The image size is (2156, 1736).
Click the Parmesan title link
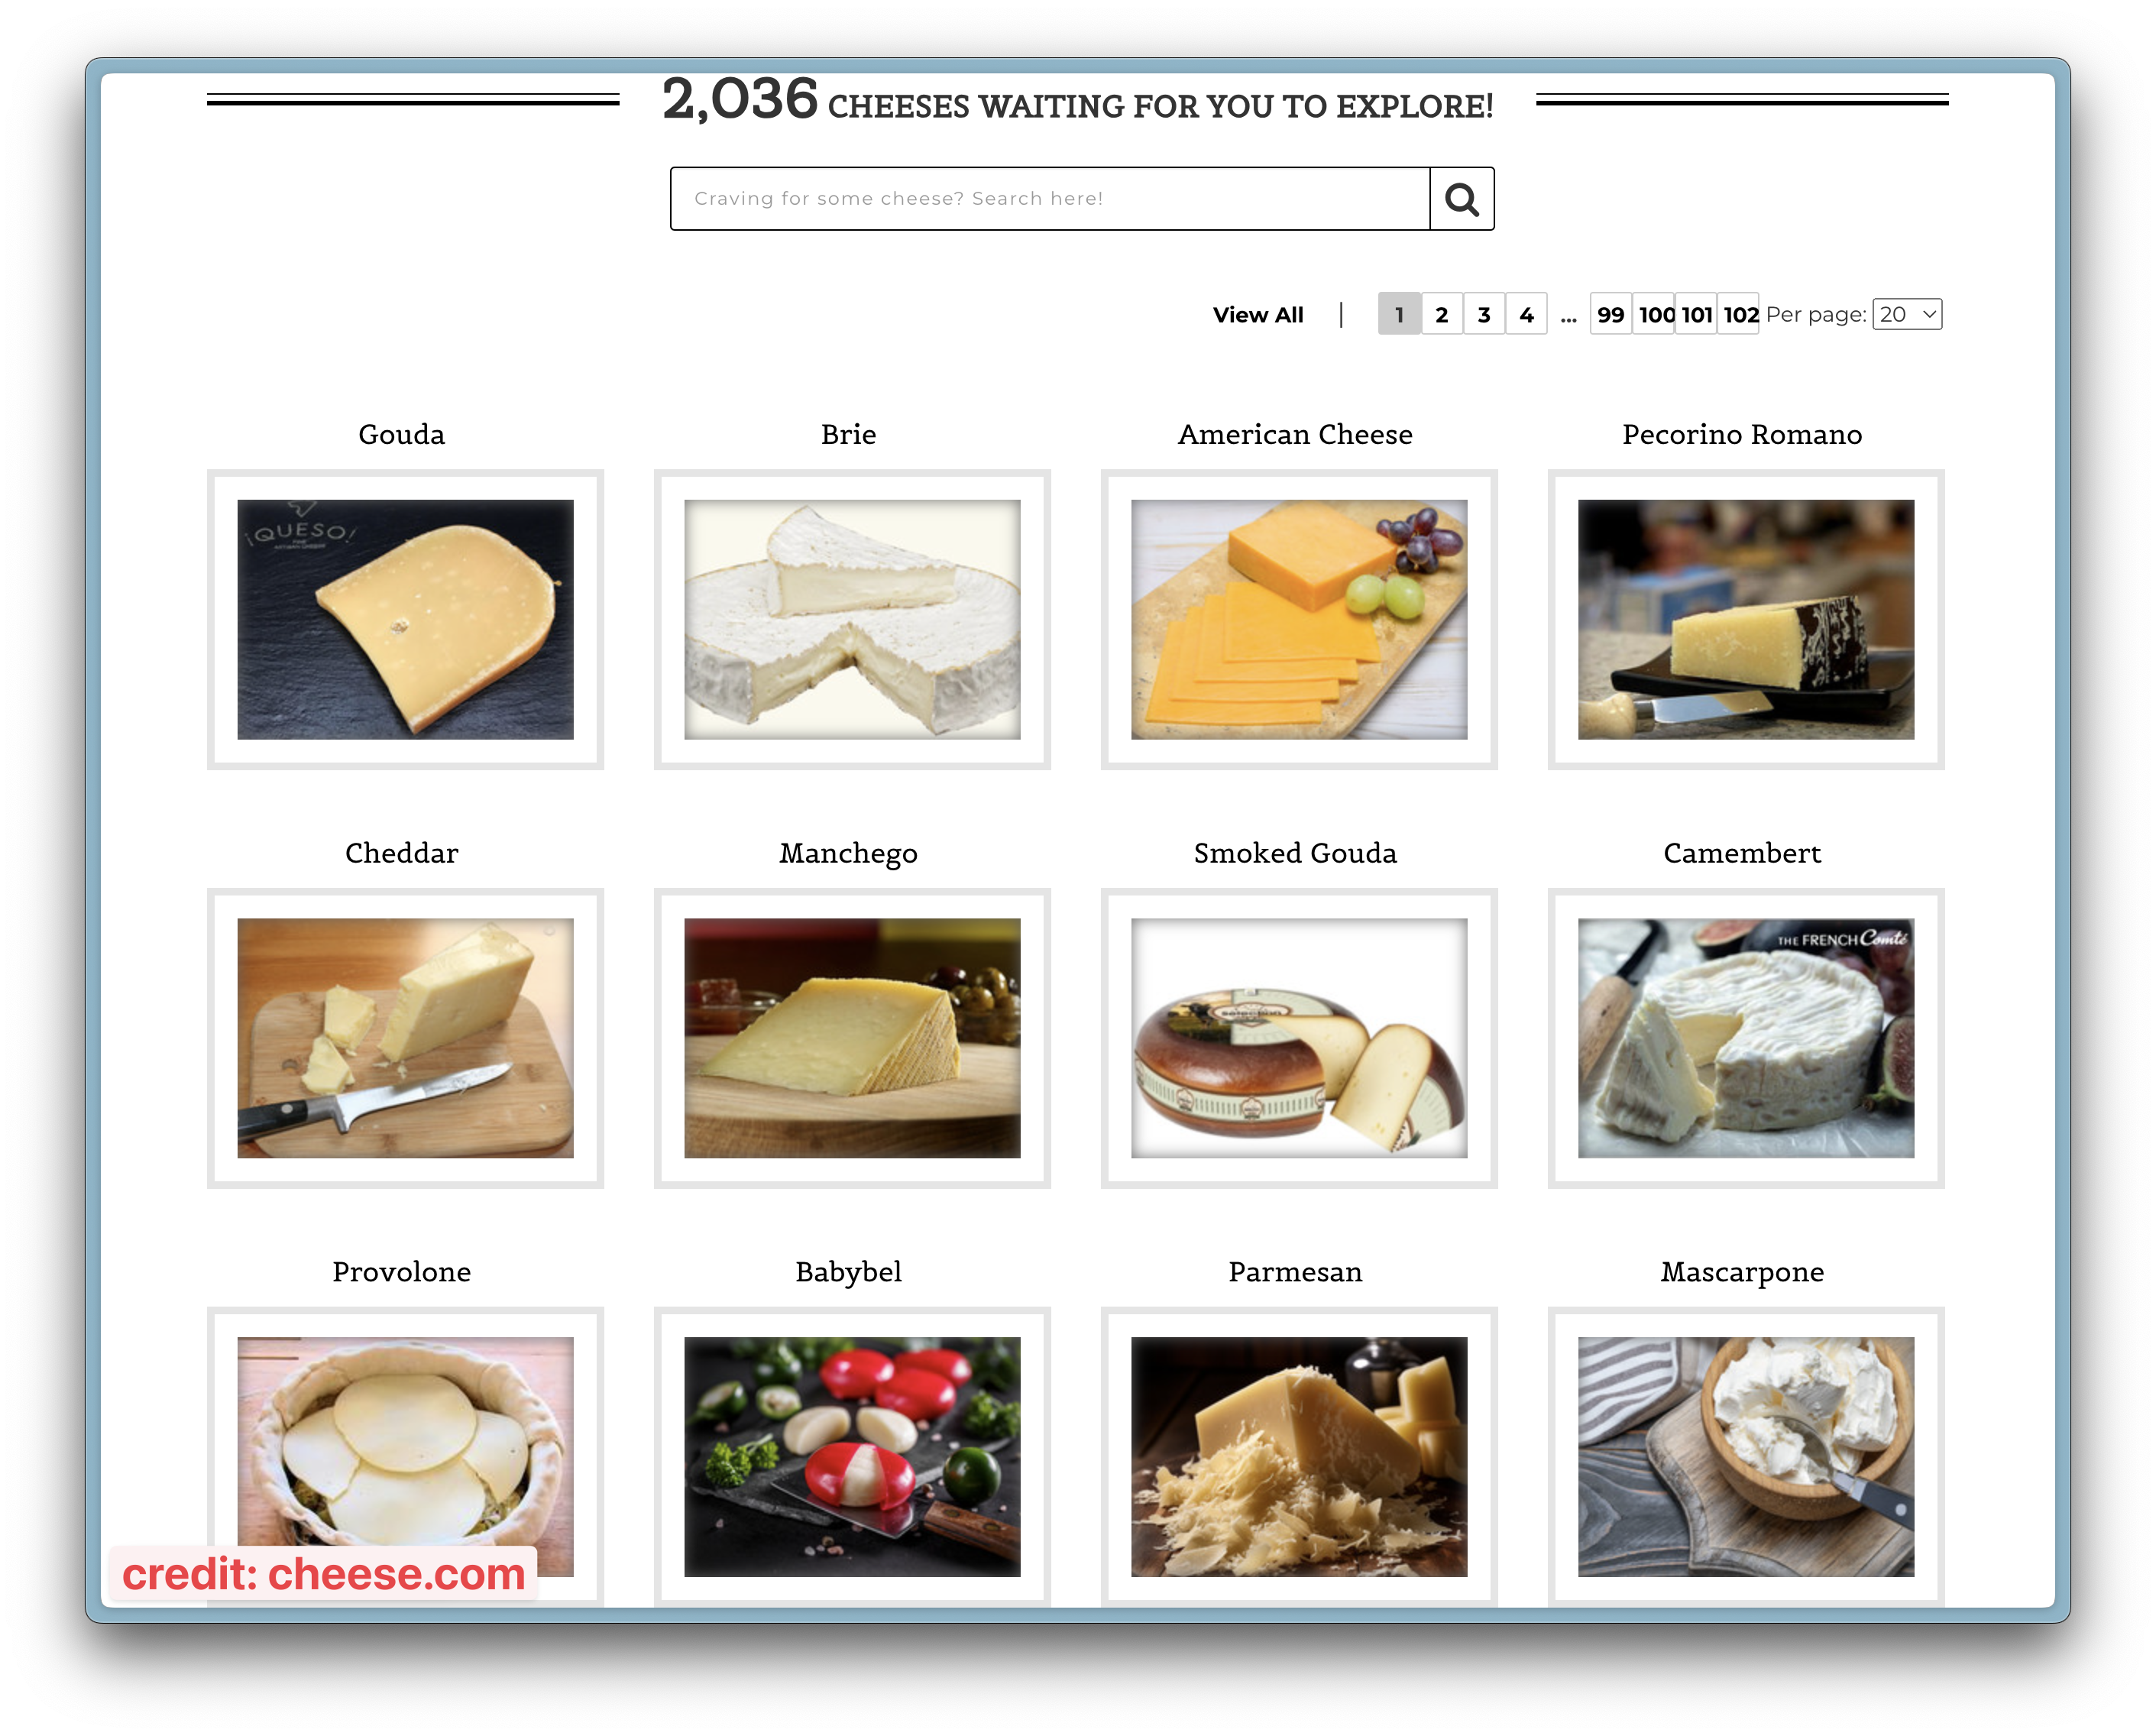[1295, 1272]
